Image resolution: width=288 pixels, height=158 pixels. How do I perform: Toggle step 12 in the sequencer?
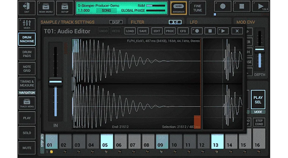pos(203,141)
